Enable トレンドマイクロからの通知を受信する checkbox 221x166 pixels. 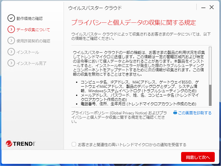point(74,144)
